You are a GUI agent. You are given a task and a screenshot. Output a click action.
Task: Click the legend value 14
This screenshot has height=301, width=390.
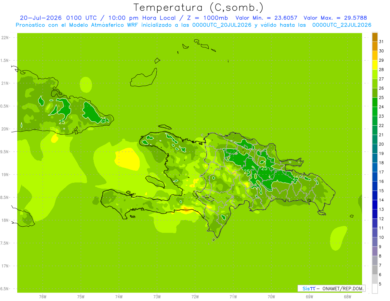(x=381, y=200)
